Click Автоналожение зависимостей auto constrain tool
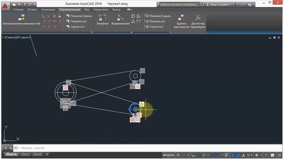This screenshot has width=284, height=160. click(x=21, y=20)
